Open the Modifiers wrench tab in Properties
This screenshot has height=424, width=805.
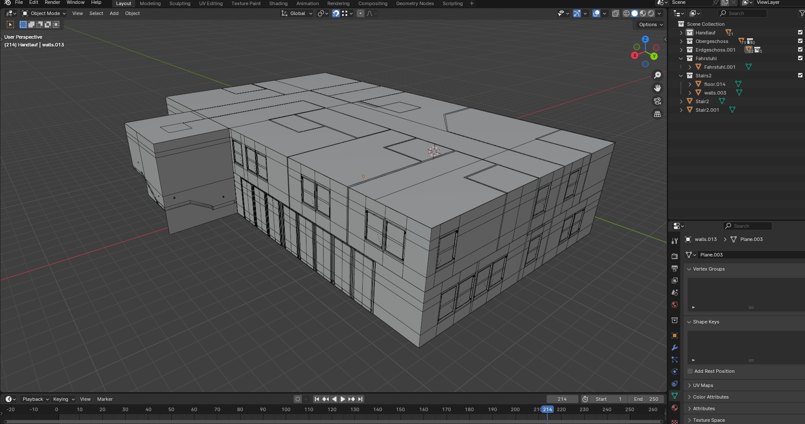click(675, 348)
